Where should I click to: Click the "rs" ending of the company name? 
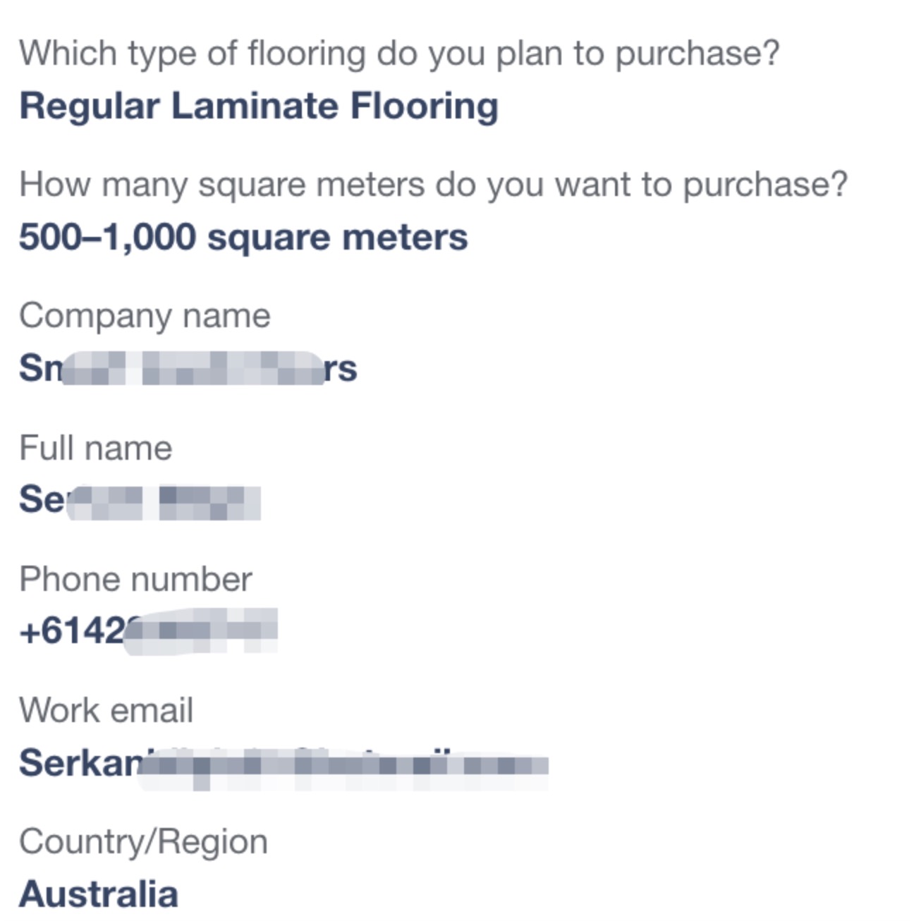[x=340, y=369]
